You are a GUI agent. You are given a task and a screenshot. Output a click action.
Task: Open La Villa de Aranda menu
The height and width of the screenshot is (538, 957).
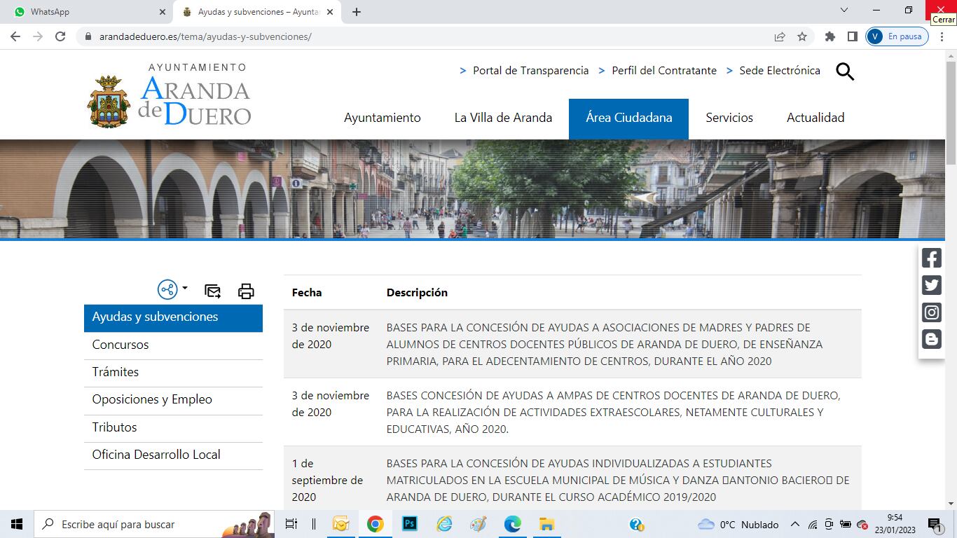pyautogui.click(x=503, y=118)
